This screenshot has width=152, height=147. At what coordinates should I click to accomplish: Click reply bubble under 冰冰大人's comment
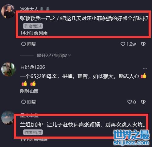23,44
